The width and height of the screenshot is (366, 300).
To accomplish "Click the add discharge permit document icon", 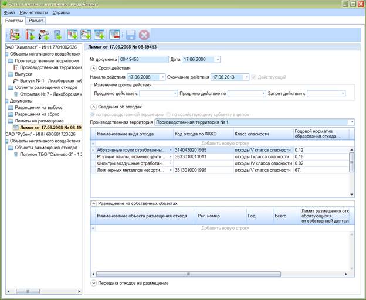I will tap(86, 35).
